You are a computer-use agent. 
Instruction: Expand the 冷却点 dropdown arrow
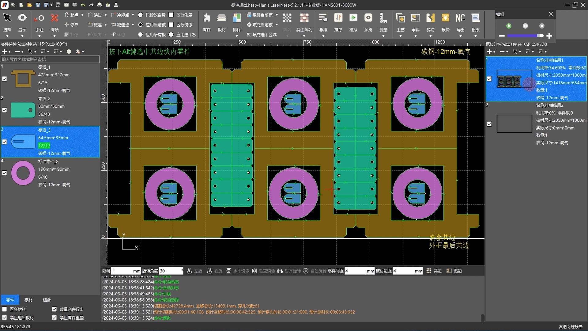coord(133,15)
